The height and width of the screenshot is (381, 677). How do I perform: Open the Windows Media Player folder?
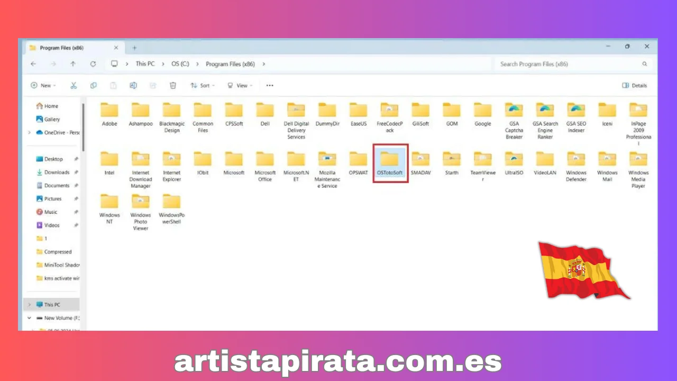(x=638, y=169)
